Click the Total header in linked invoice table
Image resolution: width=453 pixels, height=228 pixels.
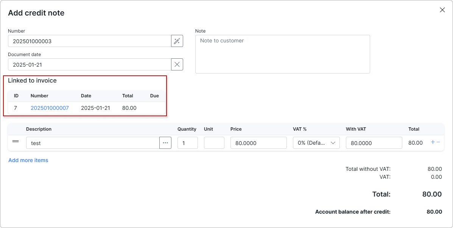click(x=128, y=96)
